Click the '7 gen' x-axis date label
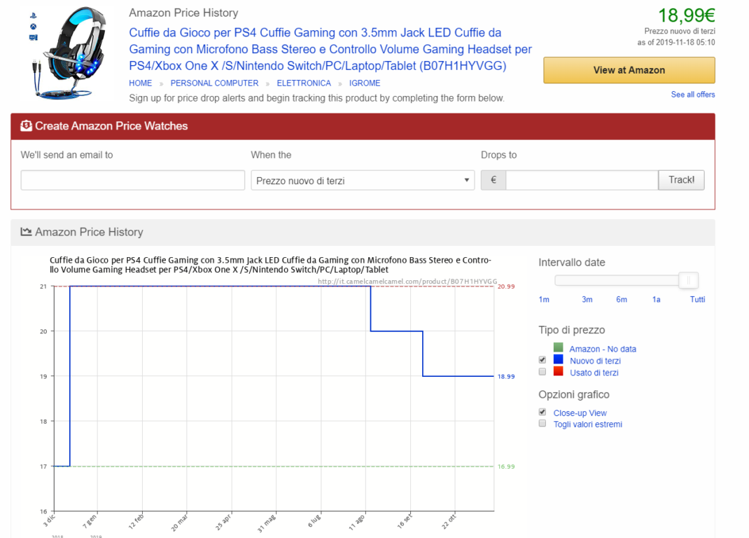The width and height of the screenshot is (749, 538). (x=90, y=521)
